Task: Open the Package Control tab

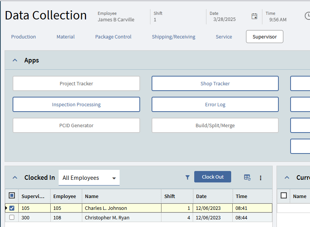Action: click(x=113, y=37)
